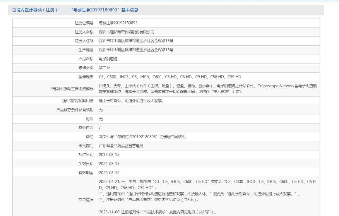Screen dimensions: 339x216
Task: Click the 型号规格 model list starting with C3
Action: click(170, 77)
